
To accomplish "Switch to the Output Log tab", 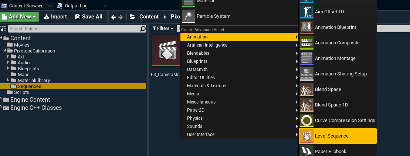I will [x=76, y=6].
